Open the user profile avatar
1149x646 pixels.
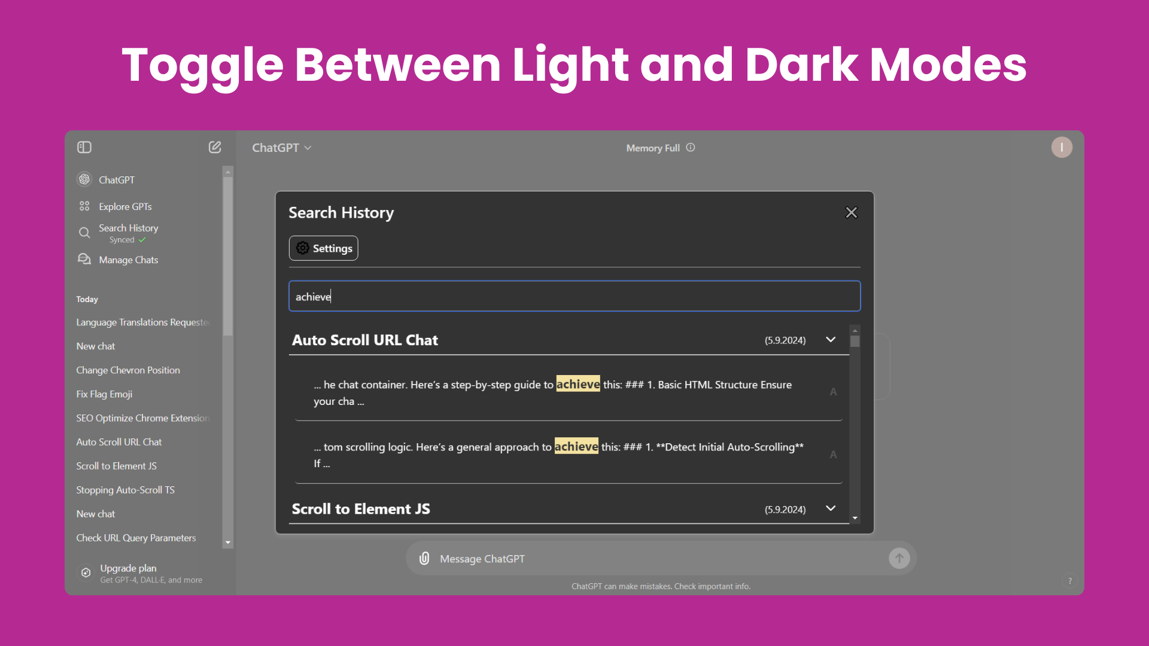coord(1062,147)
